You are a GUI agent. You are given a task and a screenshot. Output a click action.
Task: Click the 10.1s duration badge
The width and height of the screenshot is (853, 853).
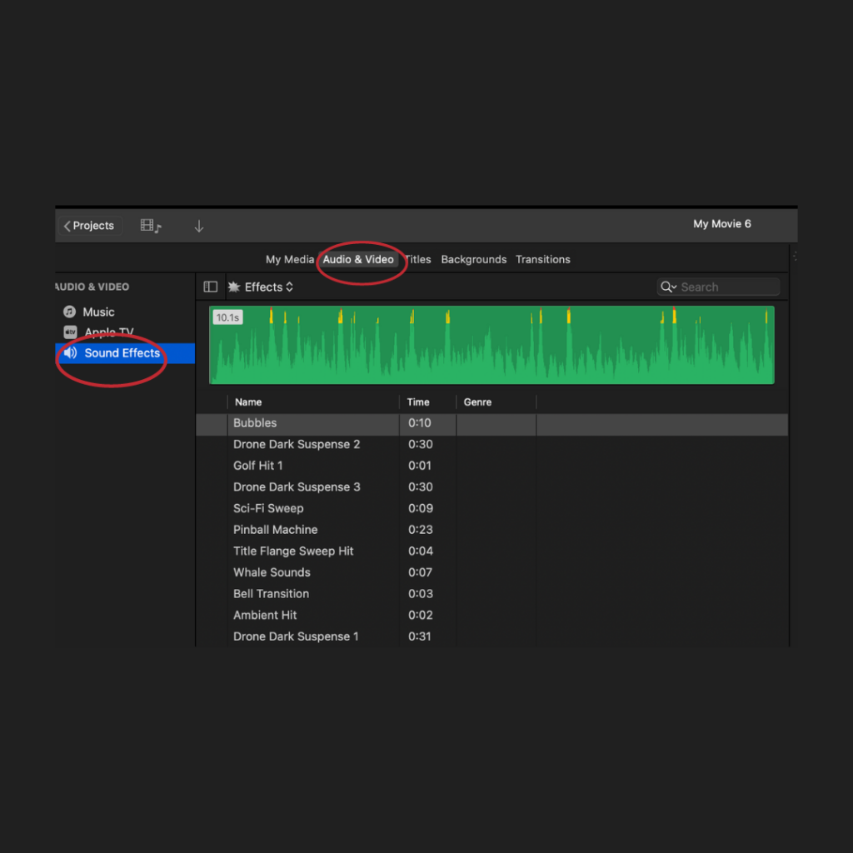[227, 317]
